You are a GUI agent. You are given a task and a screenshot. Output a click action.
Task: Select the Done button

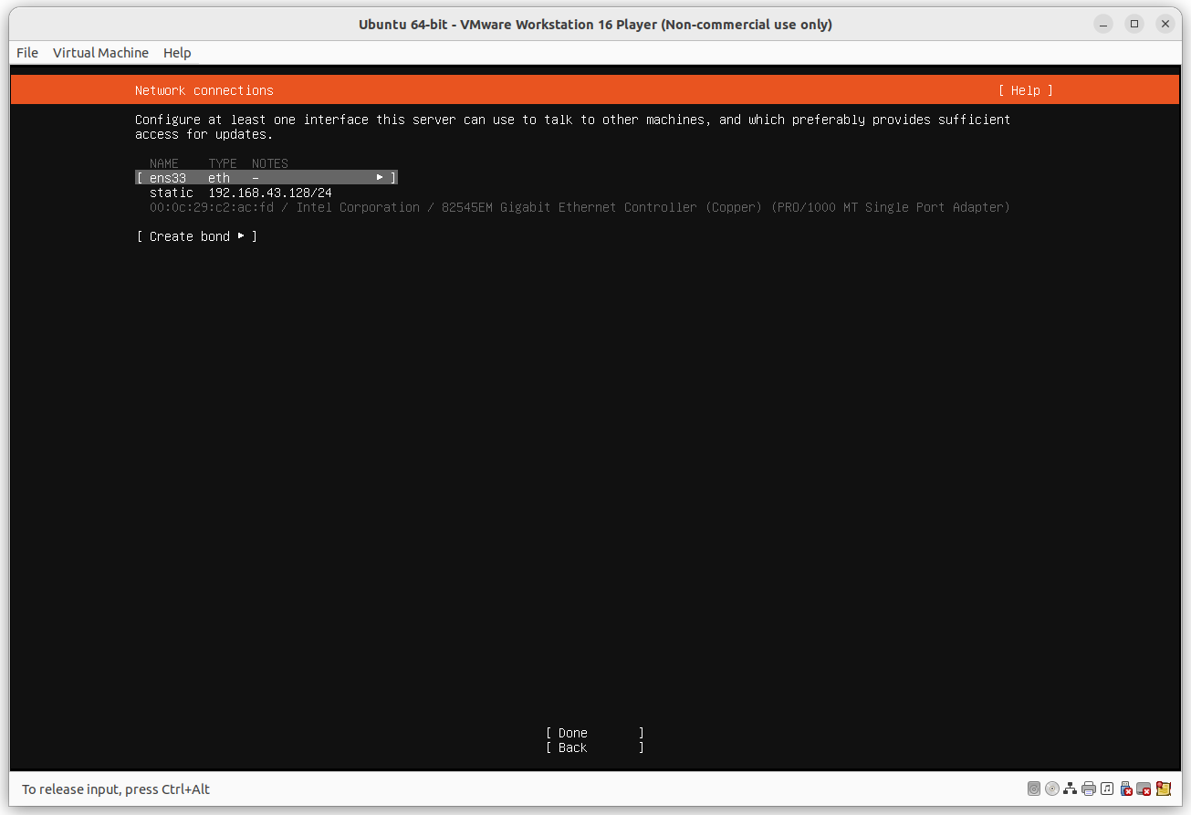point(594,732)
